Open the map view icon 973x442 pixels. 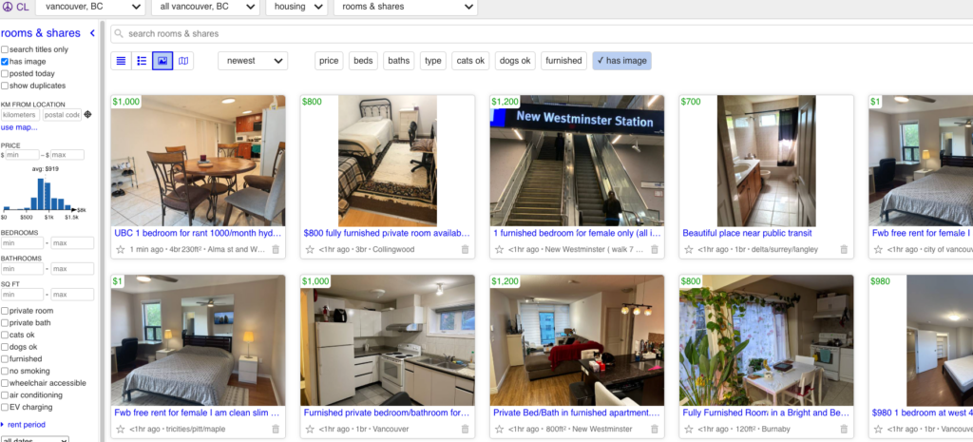click(183, 61)
